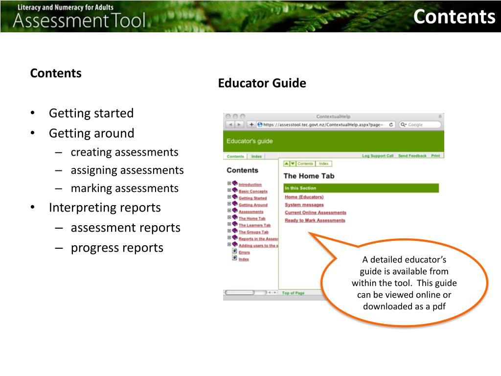Click the Log Support Call link

pyautogui.click(x=378, y=156)
